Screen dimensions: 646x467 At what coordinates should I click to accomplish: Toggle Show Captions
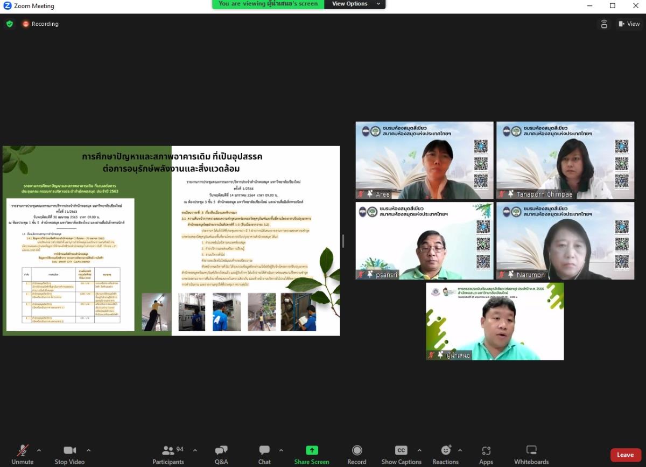(x=401, y=454)
